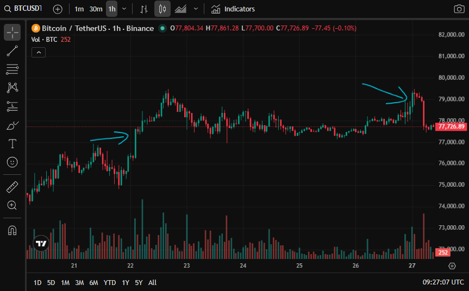This screenshot has height=291, width=469.
Task: Click the Bitcoin / TetherUS symbol title
Action: (98, 28)
